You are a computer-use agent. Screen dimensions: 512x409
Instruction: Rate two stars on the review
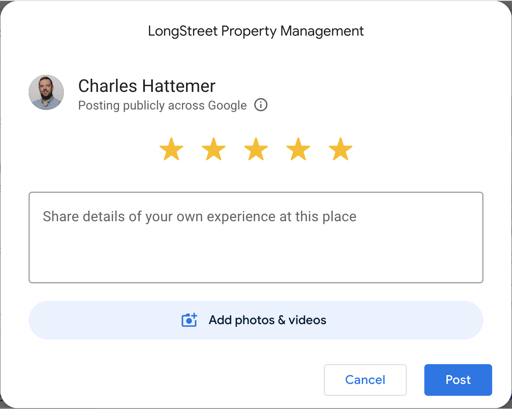pyautogui.click(x=214, y=149)
